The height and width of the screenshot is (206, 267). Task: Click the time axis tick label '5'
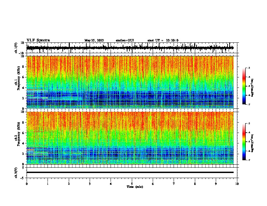coord(132,184)
